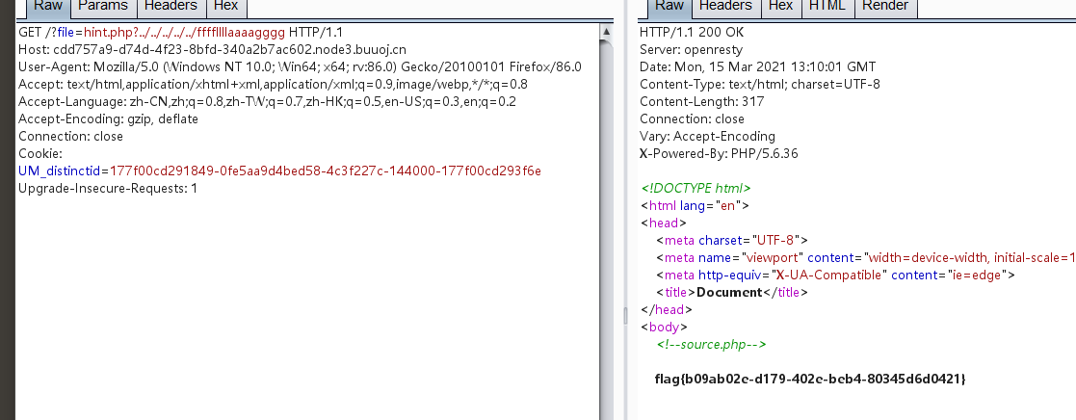Click the meta charset UTF-8 line

click(x=732, y=240)
